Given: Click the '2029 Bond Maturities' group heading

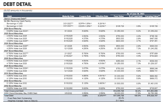Looking at the screenshot, I should [x=13, y=66].
